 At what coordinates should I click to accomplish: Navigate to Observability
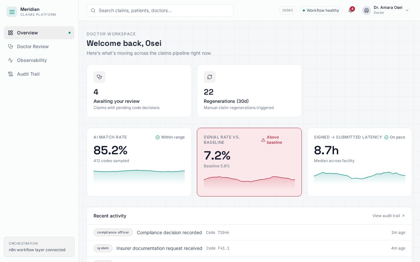pyautogui.click(x=39, y=60)
